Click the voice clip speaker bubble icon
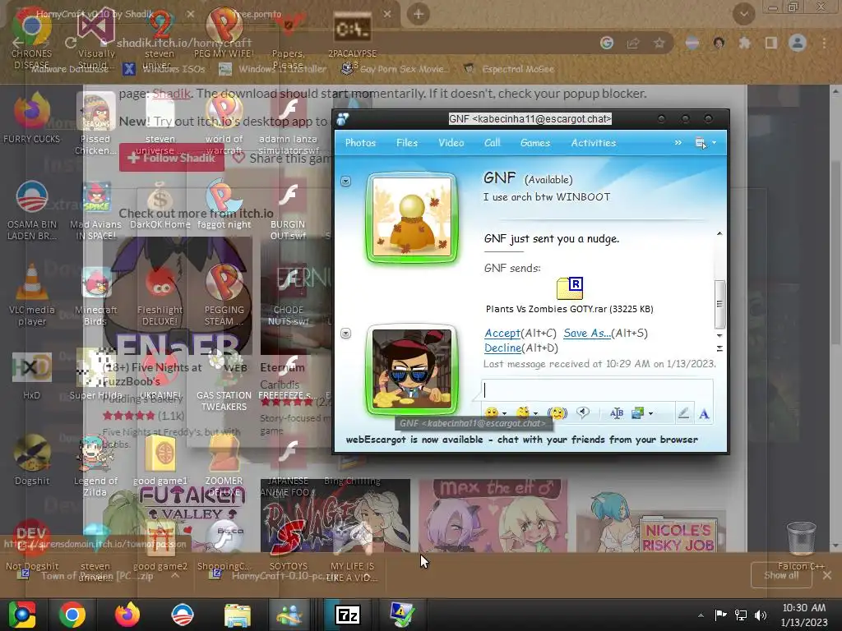 583,412
